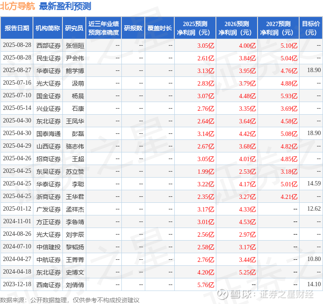Select 中航证券 institution cell
Screen dimensions: 323x304
click(49, 260)
